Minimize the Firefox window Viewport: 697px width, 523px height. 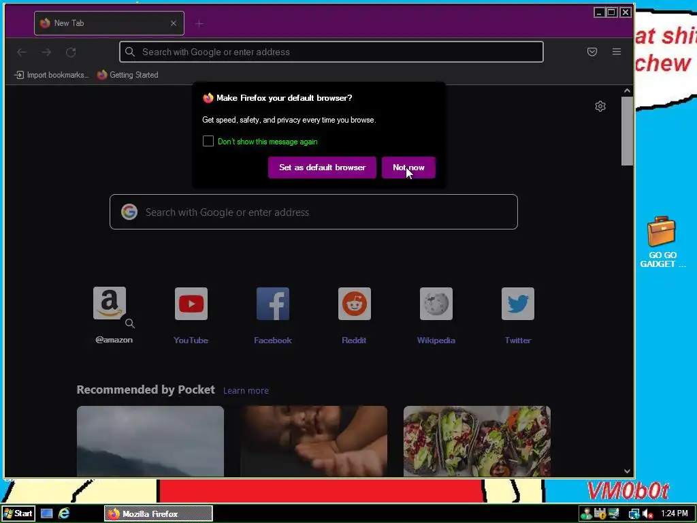599,12
